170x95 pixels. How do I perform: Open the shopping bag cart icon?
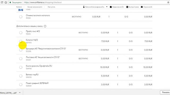[142, 7]
